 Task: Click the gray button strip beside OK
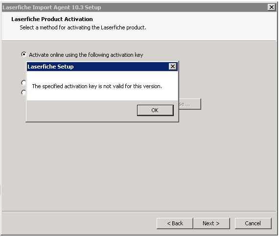point(82,111)
